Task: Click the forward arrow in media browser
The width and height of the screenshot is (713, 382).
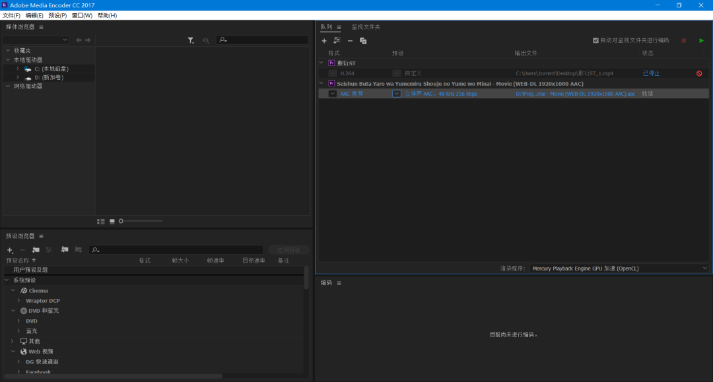Action: (x=88, y=40)
